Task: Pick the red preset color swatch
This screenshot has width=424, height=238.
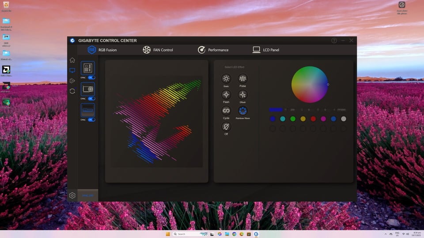Action: pyautogui.click(x=313, y=119)
